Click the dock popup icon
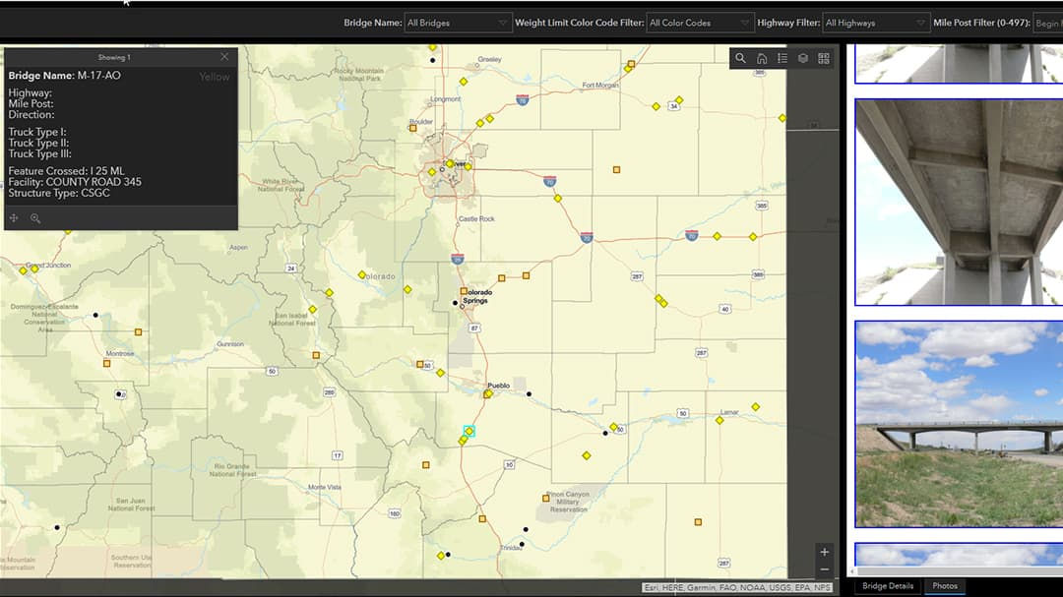The height and width of the screenshot is (597, 1063). (x=14, y=217)
